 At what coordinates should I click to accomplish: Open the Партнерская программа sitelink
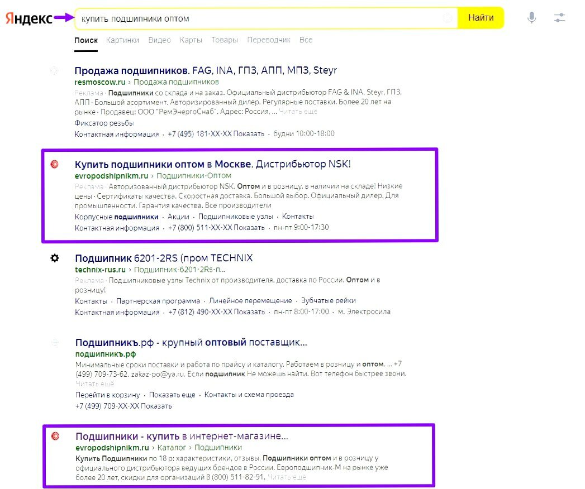coord(158,301)
